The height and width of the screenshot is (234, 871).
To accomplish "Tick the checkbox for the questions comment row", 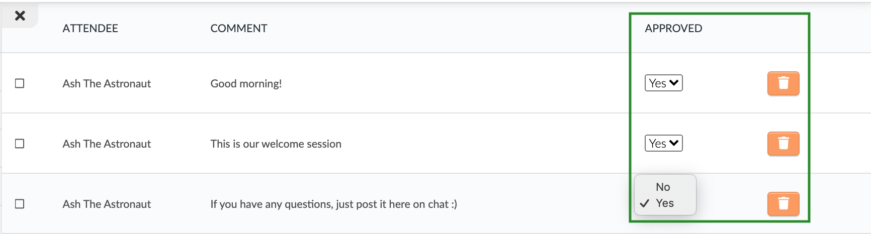I will pos(20,204).
